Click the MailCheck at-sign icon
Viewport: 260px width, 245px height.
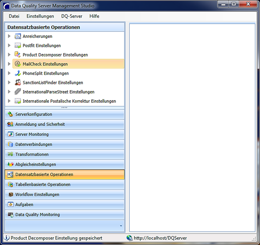(x=18, y=64)
